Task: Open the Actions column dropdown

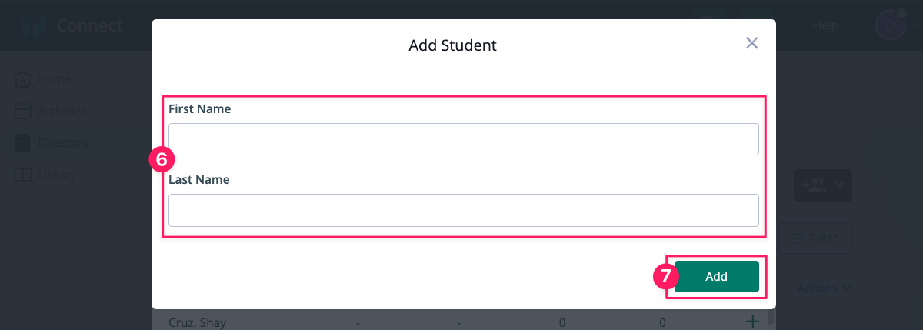Action: click(x=824, y=288)
